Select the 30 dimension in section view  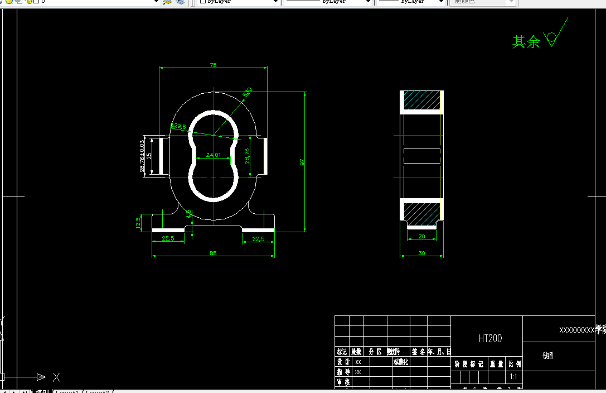pyautogui.click(x=421, y=253)
